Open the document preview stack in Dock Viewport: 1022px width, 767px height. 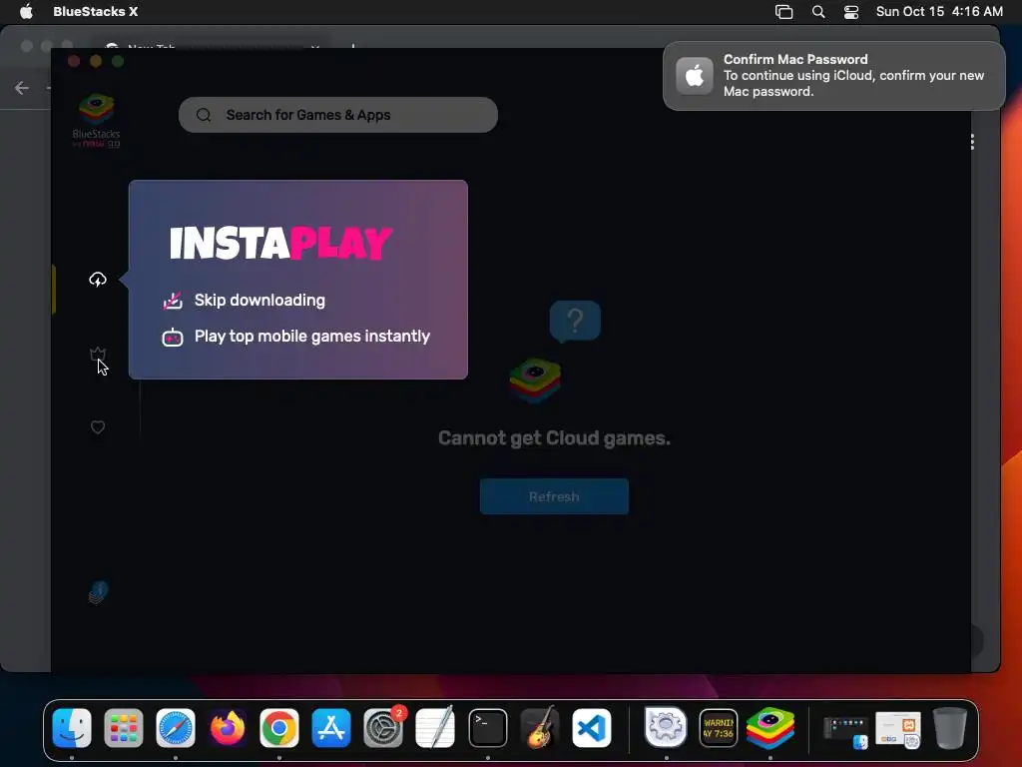[x=898, y=730]
